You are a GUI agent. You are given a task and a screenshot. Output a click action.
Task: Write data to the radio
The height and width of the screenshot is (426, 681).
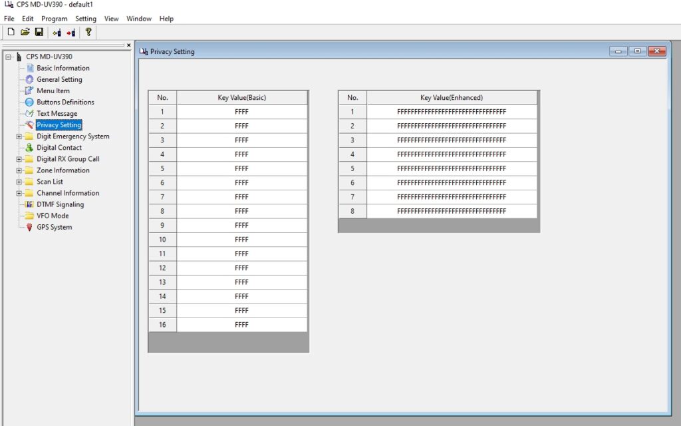72,32
